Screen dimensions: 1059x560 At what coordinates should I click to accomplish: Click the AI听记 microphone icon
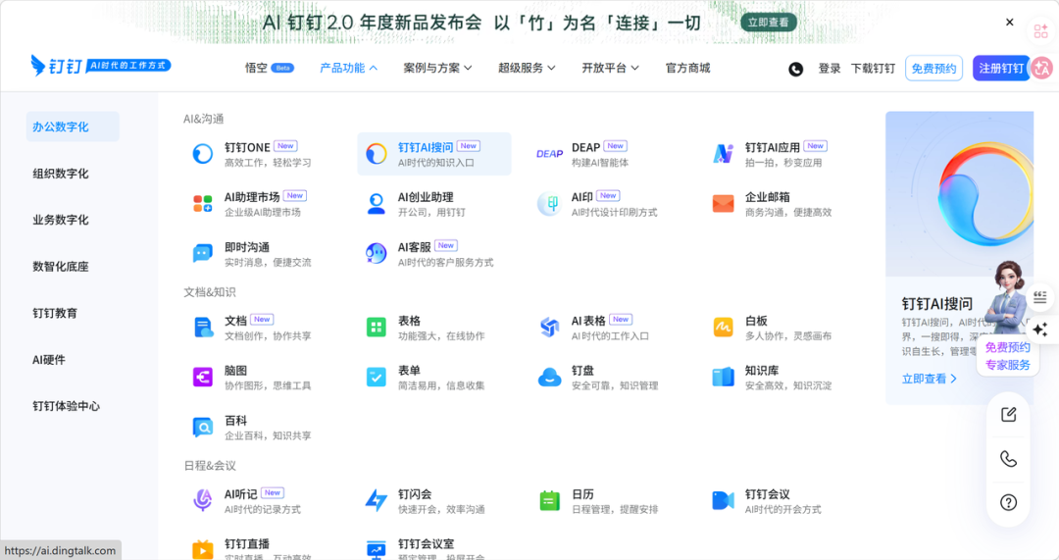pyautogui.click(x=203, y=500)
